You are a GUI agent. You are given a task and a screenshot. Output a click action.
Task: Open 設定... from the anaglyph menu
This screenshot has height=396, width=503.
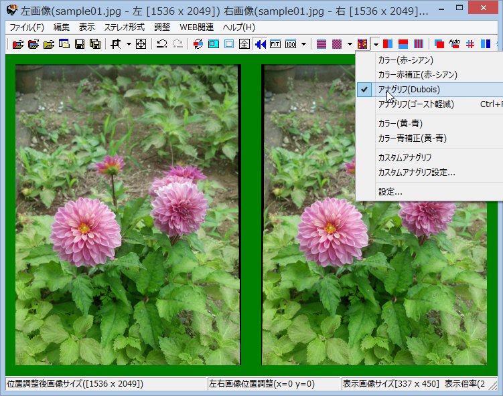[429, 192]
